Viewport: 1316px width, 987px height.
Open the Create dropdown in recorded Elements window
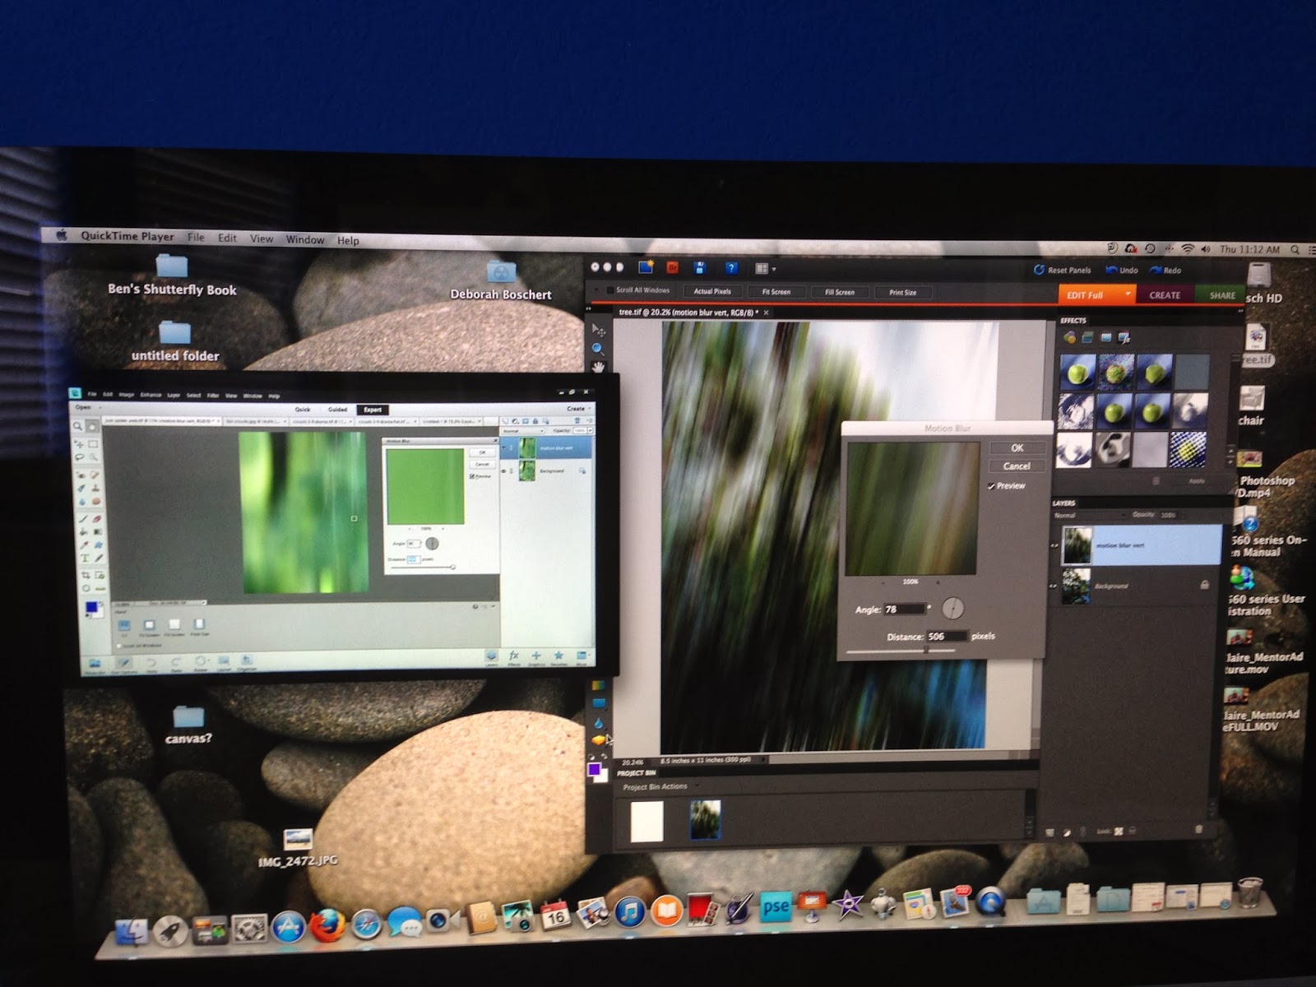578,409
